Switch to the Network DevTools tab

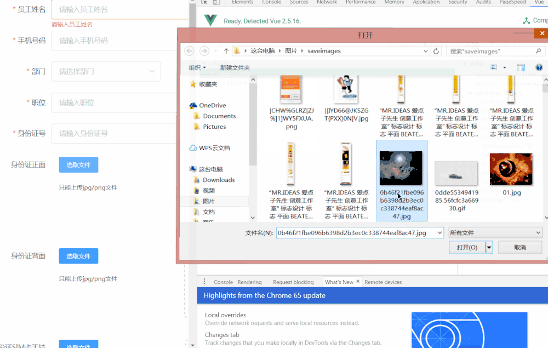tap(327, 2)
